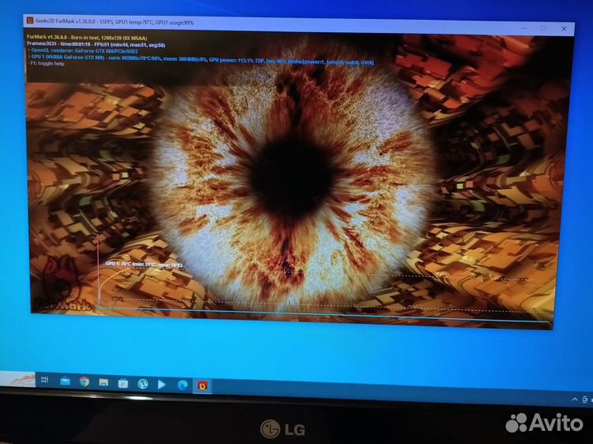Launch Google Chrome from the taskbar

click(84, 382)
